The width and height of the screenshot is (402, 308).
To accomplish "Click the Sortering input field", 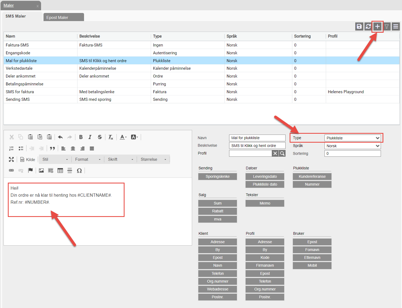I will (x=353, y=153).
